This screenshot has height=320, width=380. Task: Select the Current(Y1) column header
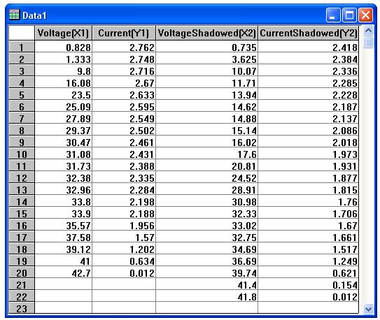pyautogui.click(x=124, y=33)
